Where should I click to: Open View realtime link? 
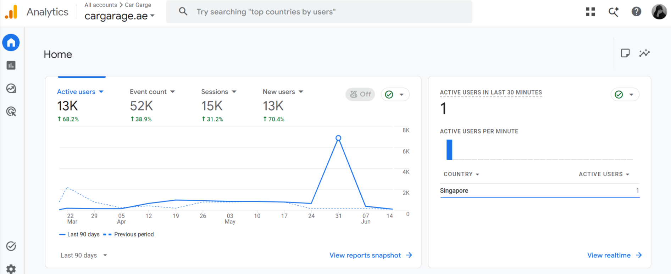[614, 255]
